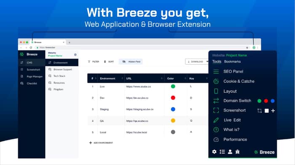Screen dimensions: 295x165
Task: Click the https://acube.local URL cell
Action: [137, 132]
